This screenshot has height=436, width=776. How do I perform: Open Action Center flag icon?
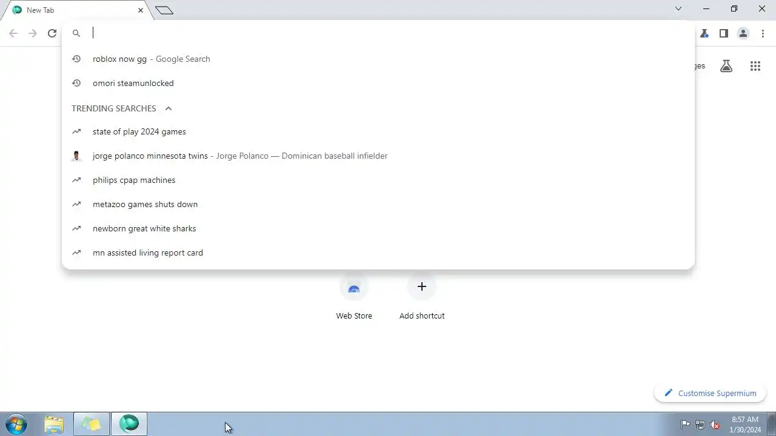coord(685,424)
